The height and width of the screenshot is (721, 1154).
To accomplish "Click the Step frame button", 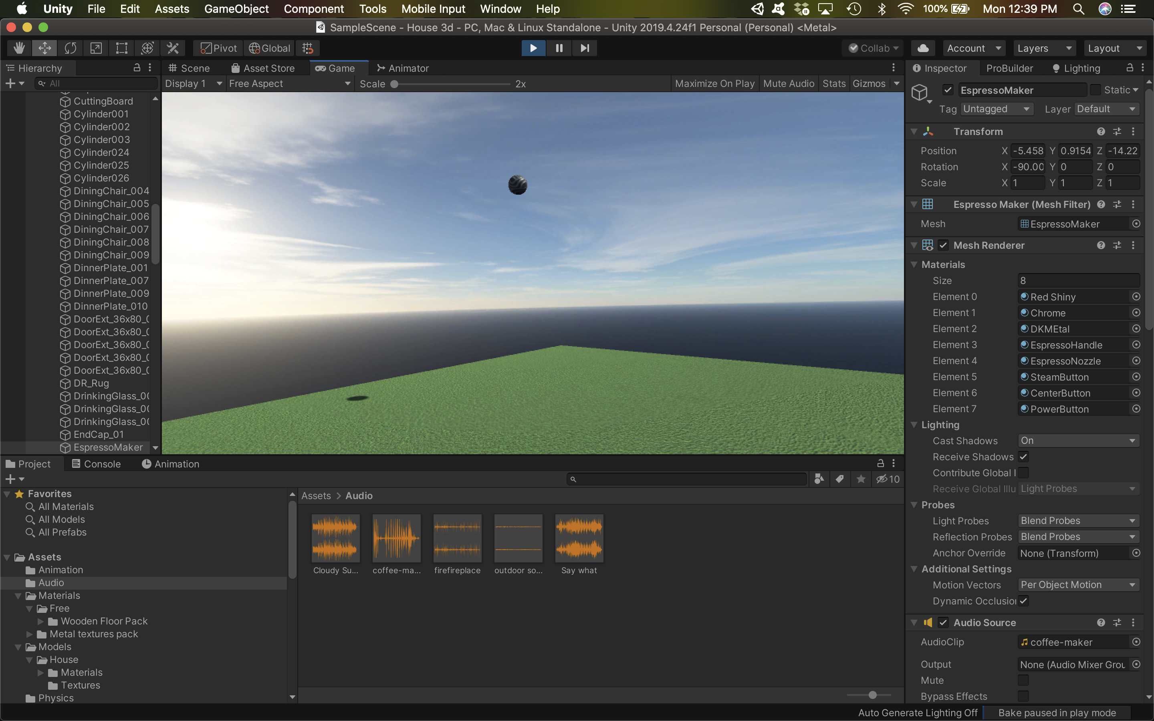I will pyautogui.click(x=585, y=48).
